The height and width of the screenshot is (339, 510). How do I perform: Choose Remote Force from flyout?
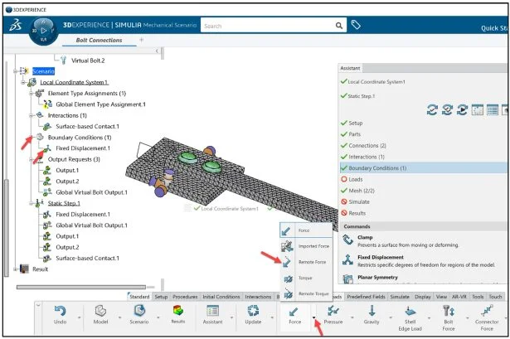tap(306, 262)
